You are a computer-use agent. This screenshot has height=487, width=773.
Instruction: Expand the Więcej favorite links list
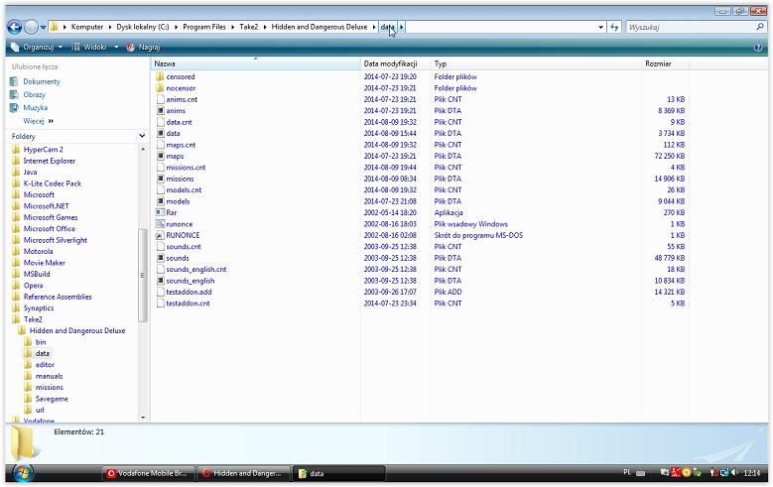point(38,121)
